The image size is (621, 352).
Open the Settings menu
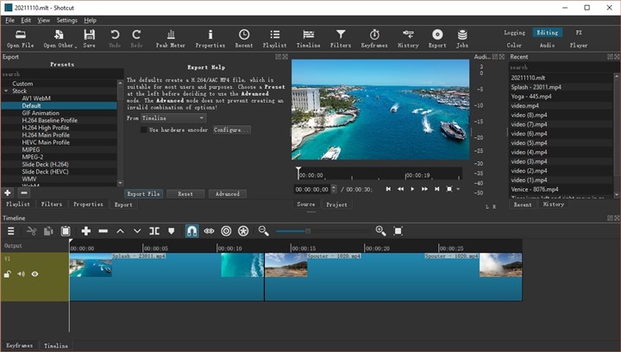66,19
